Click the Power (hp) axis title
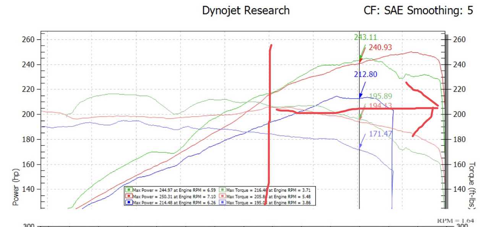489x227 pixels. click(x=16, y=187)
